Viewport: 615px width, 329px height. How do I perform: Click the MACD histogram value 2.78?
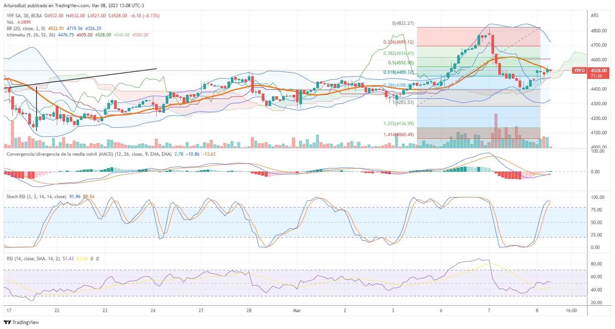[179, 154]
